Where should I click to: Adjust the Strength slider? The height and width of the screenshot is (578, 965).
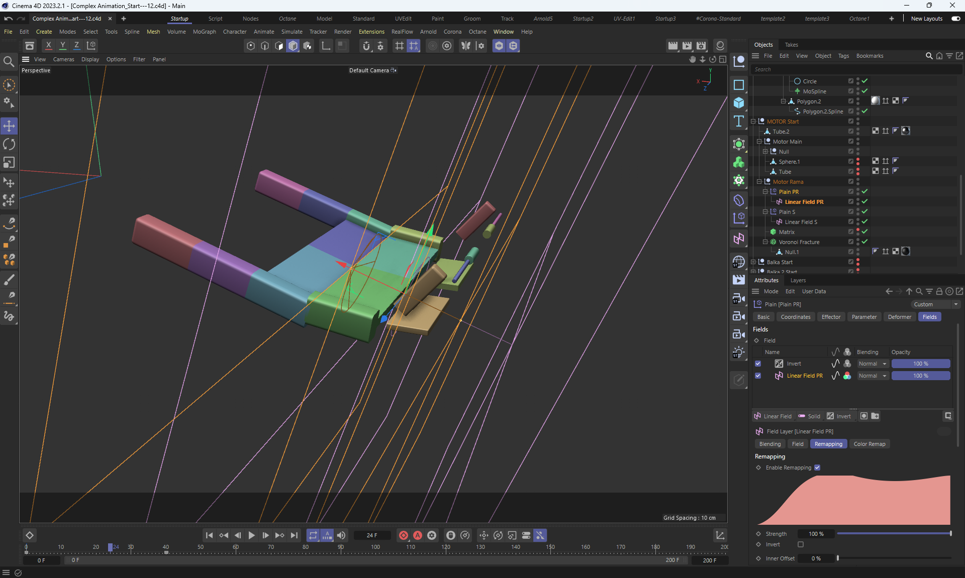950,534
